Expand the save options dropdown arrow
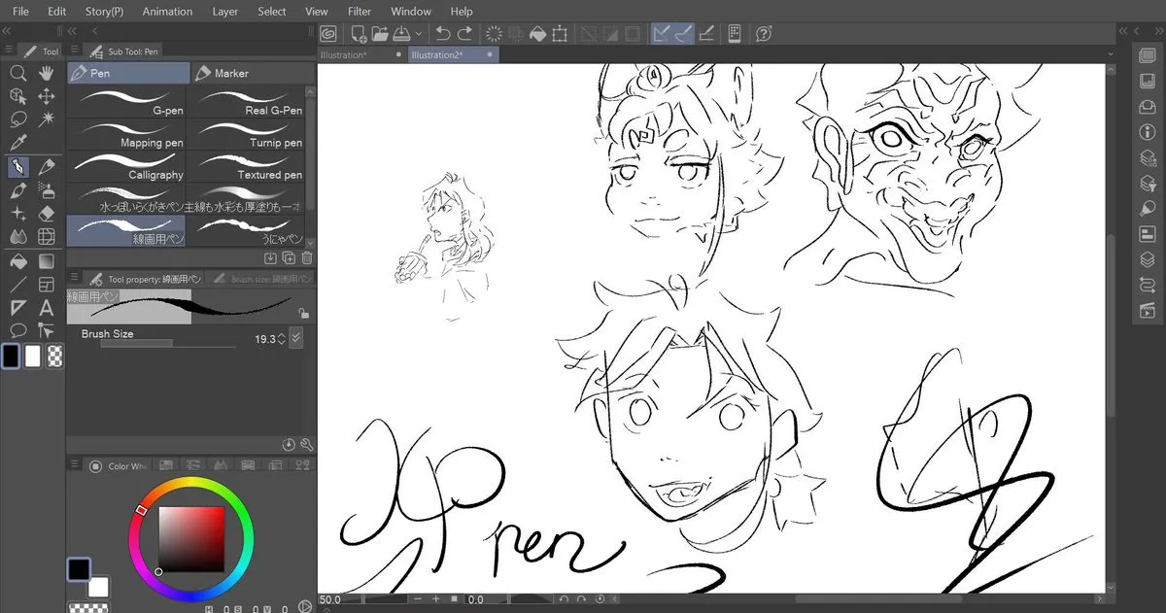Screen dimensions: 1166x613 (418, 34)
